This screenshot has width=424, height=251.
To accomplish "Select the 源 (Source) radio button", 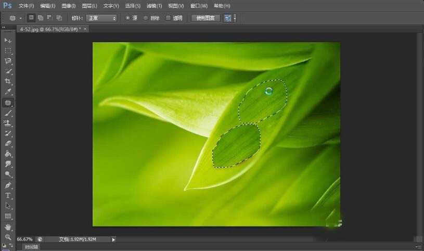I will tap(128, 18).
